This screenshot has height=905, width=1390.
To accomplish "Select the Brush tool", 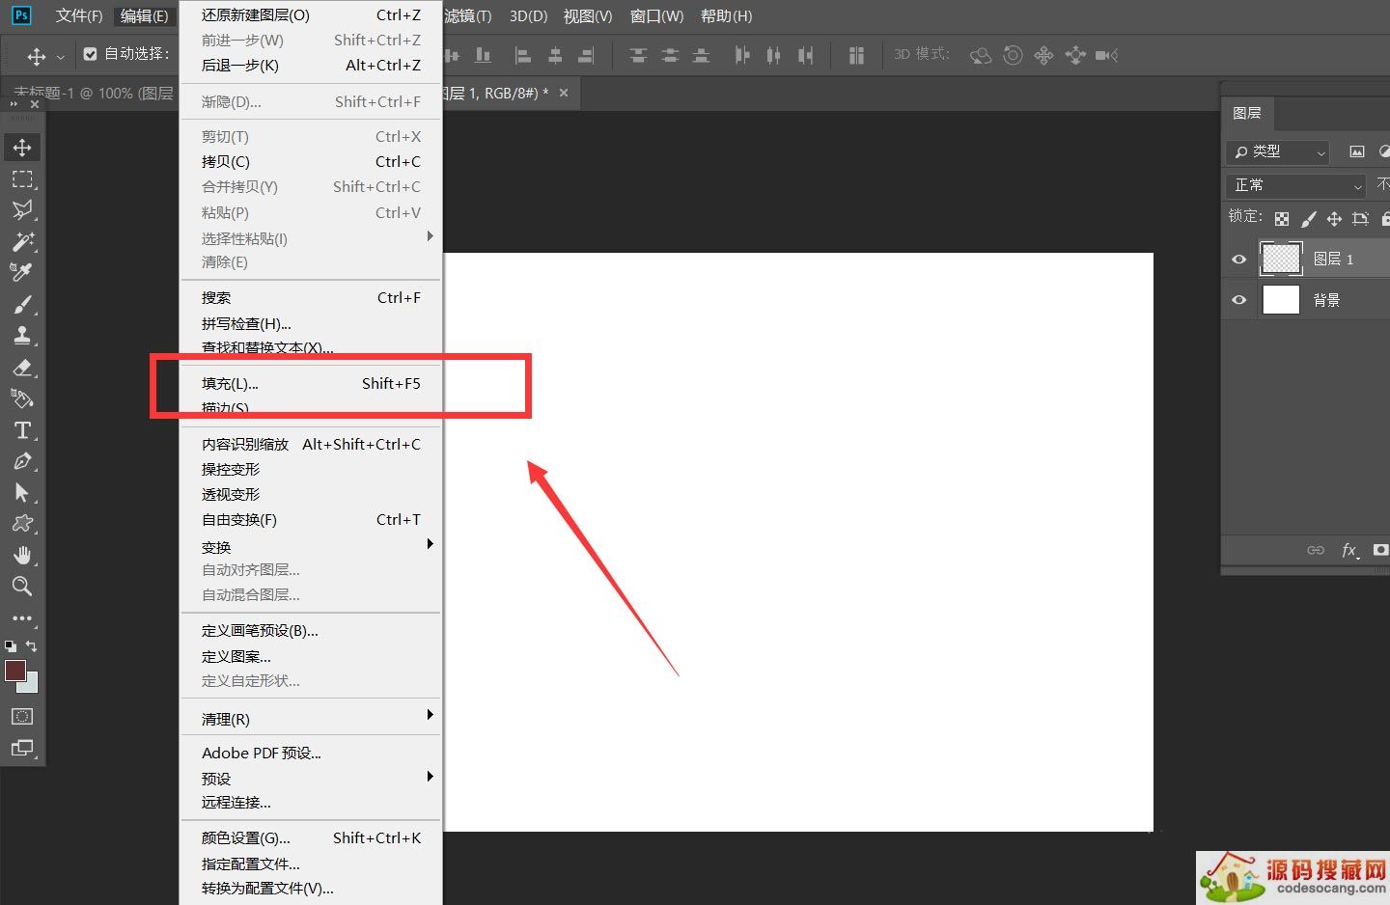I will coord(22,305).
